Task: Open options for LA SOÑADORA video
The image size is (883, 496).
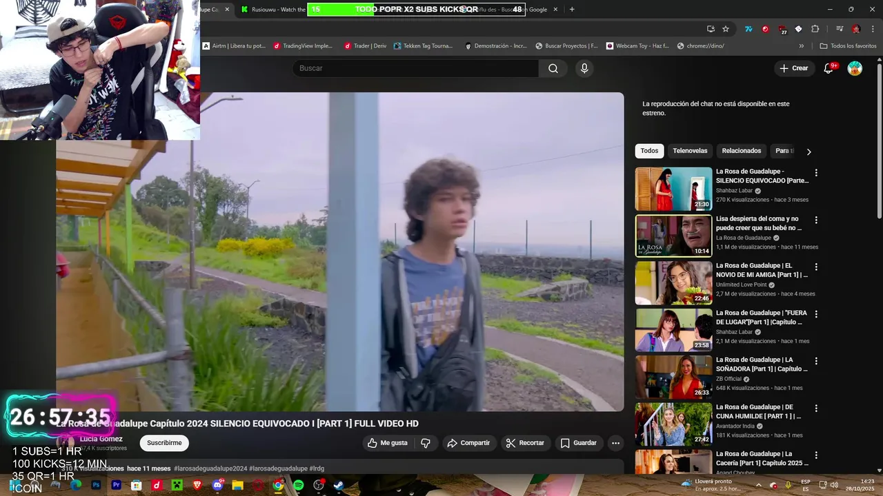Action: click(816, 361)
